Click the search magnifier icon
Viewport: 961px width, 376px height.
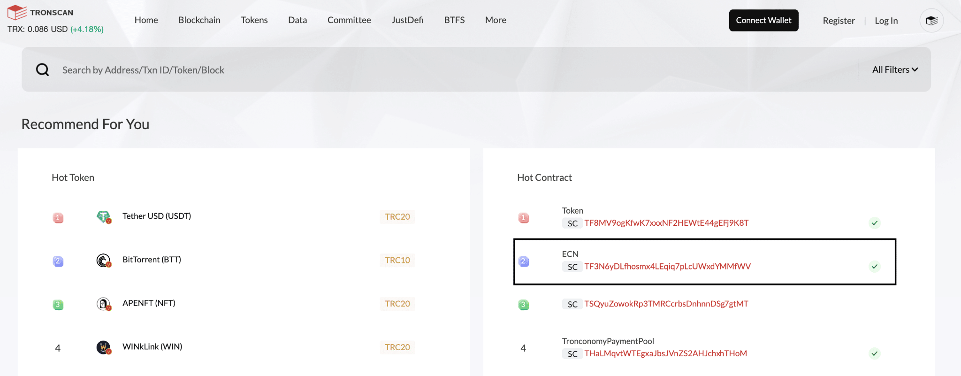tap(43, 70)
